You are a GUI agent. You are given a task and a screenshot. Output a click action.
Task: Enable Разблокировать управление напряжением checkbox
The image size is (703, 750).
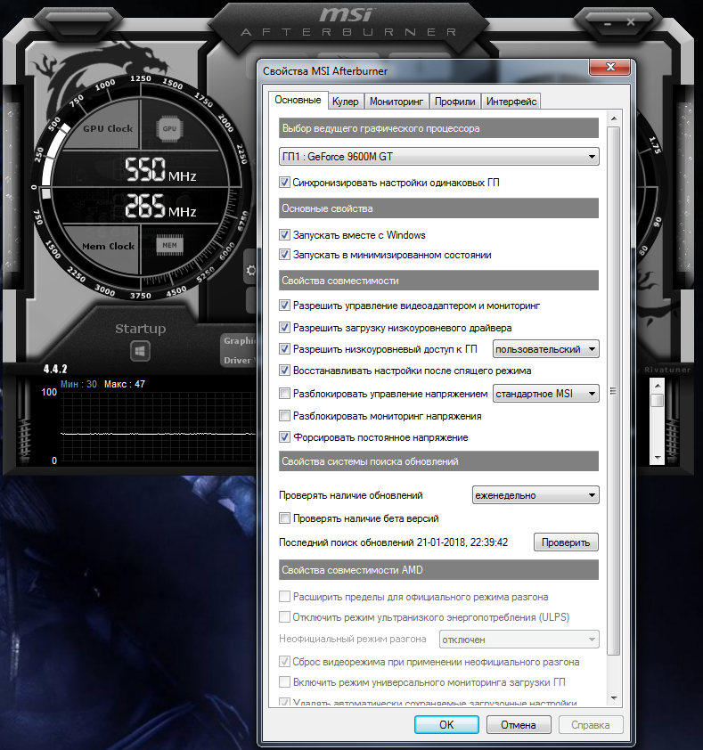(285, 393)
